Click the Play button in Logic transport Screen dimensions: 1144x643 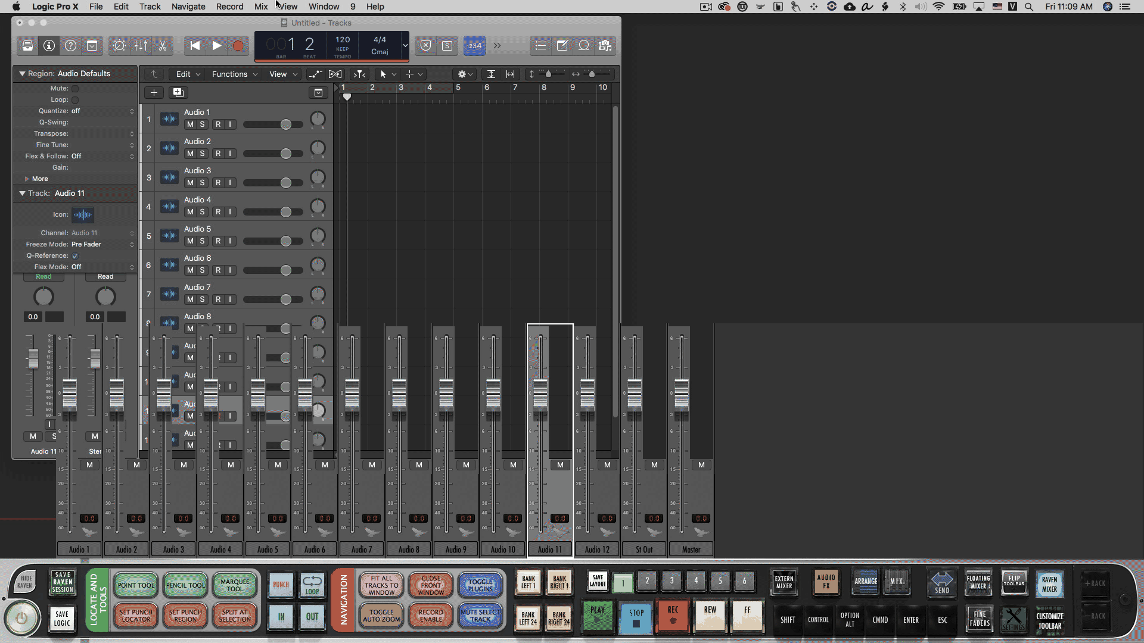click(x=217, y=46)
